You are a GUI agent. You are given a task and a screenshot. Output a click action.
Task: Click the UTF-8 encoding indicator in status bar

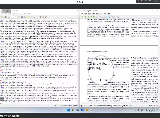point(61,105)
